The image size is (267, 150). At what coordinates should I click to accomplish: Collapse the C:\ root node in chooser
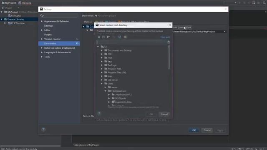point(98,47)
